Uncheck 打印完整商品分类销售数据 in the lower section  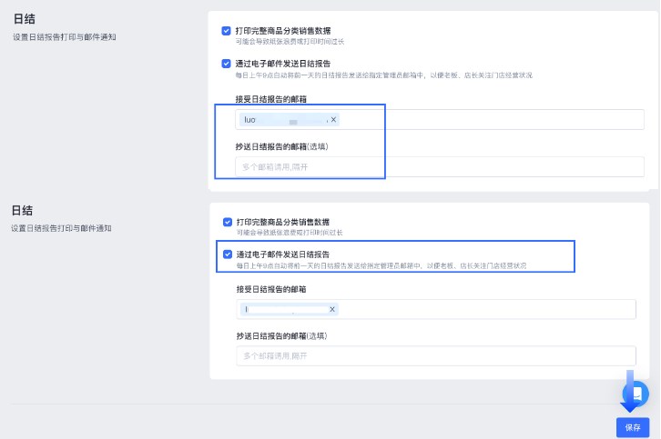[228, 222]
